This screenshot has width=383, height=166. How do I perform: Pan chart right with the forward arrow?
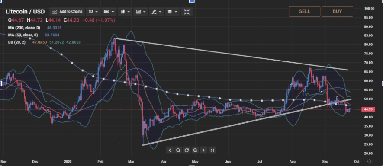[x=203, y=150]
